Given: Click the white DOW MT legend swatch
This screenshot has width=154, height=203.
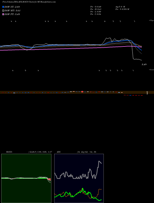Looking at the screenshot, I should (x=3, y=11).
